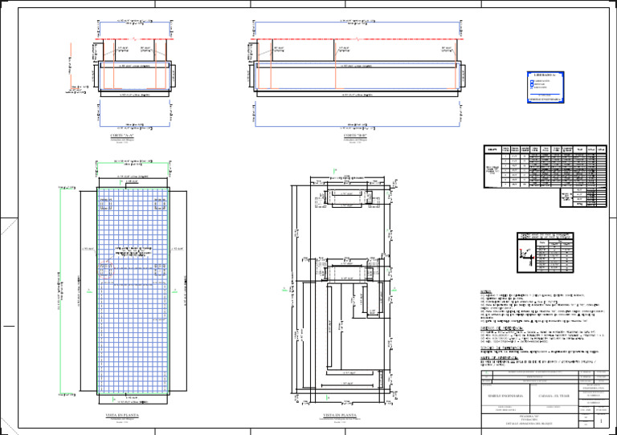Click PICADORA "02" in the title block
Screen dimensions: 617x435
click(529, 415)
